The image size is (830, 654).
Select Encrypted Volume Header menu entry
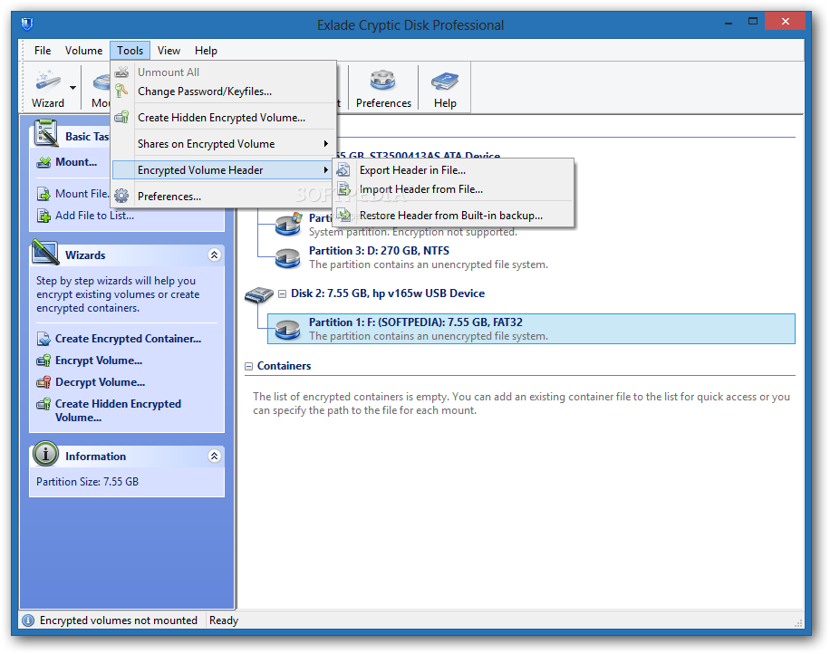tap(225, 170)
